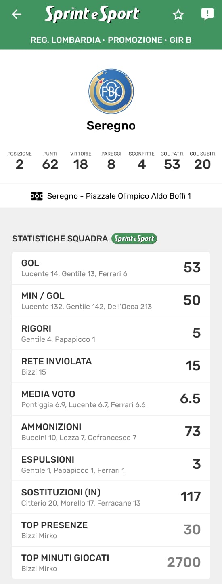Tap the Seregno FBC club crest

[x=111, y=91]
